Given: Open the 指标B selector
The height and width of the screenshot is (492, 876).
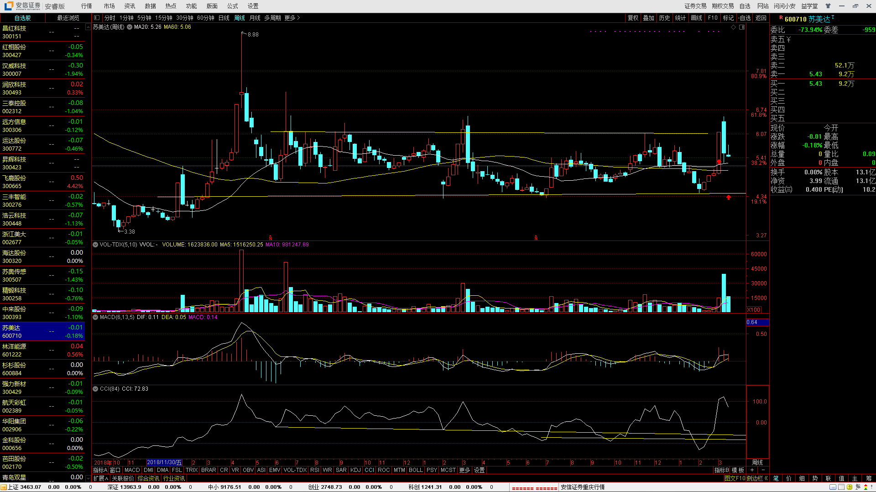Looking at the screenshot, I should pyautogui.click(x=721, y=470).
